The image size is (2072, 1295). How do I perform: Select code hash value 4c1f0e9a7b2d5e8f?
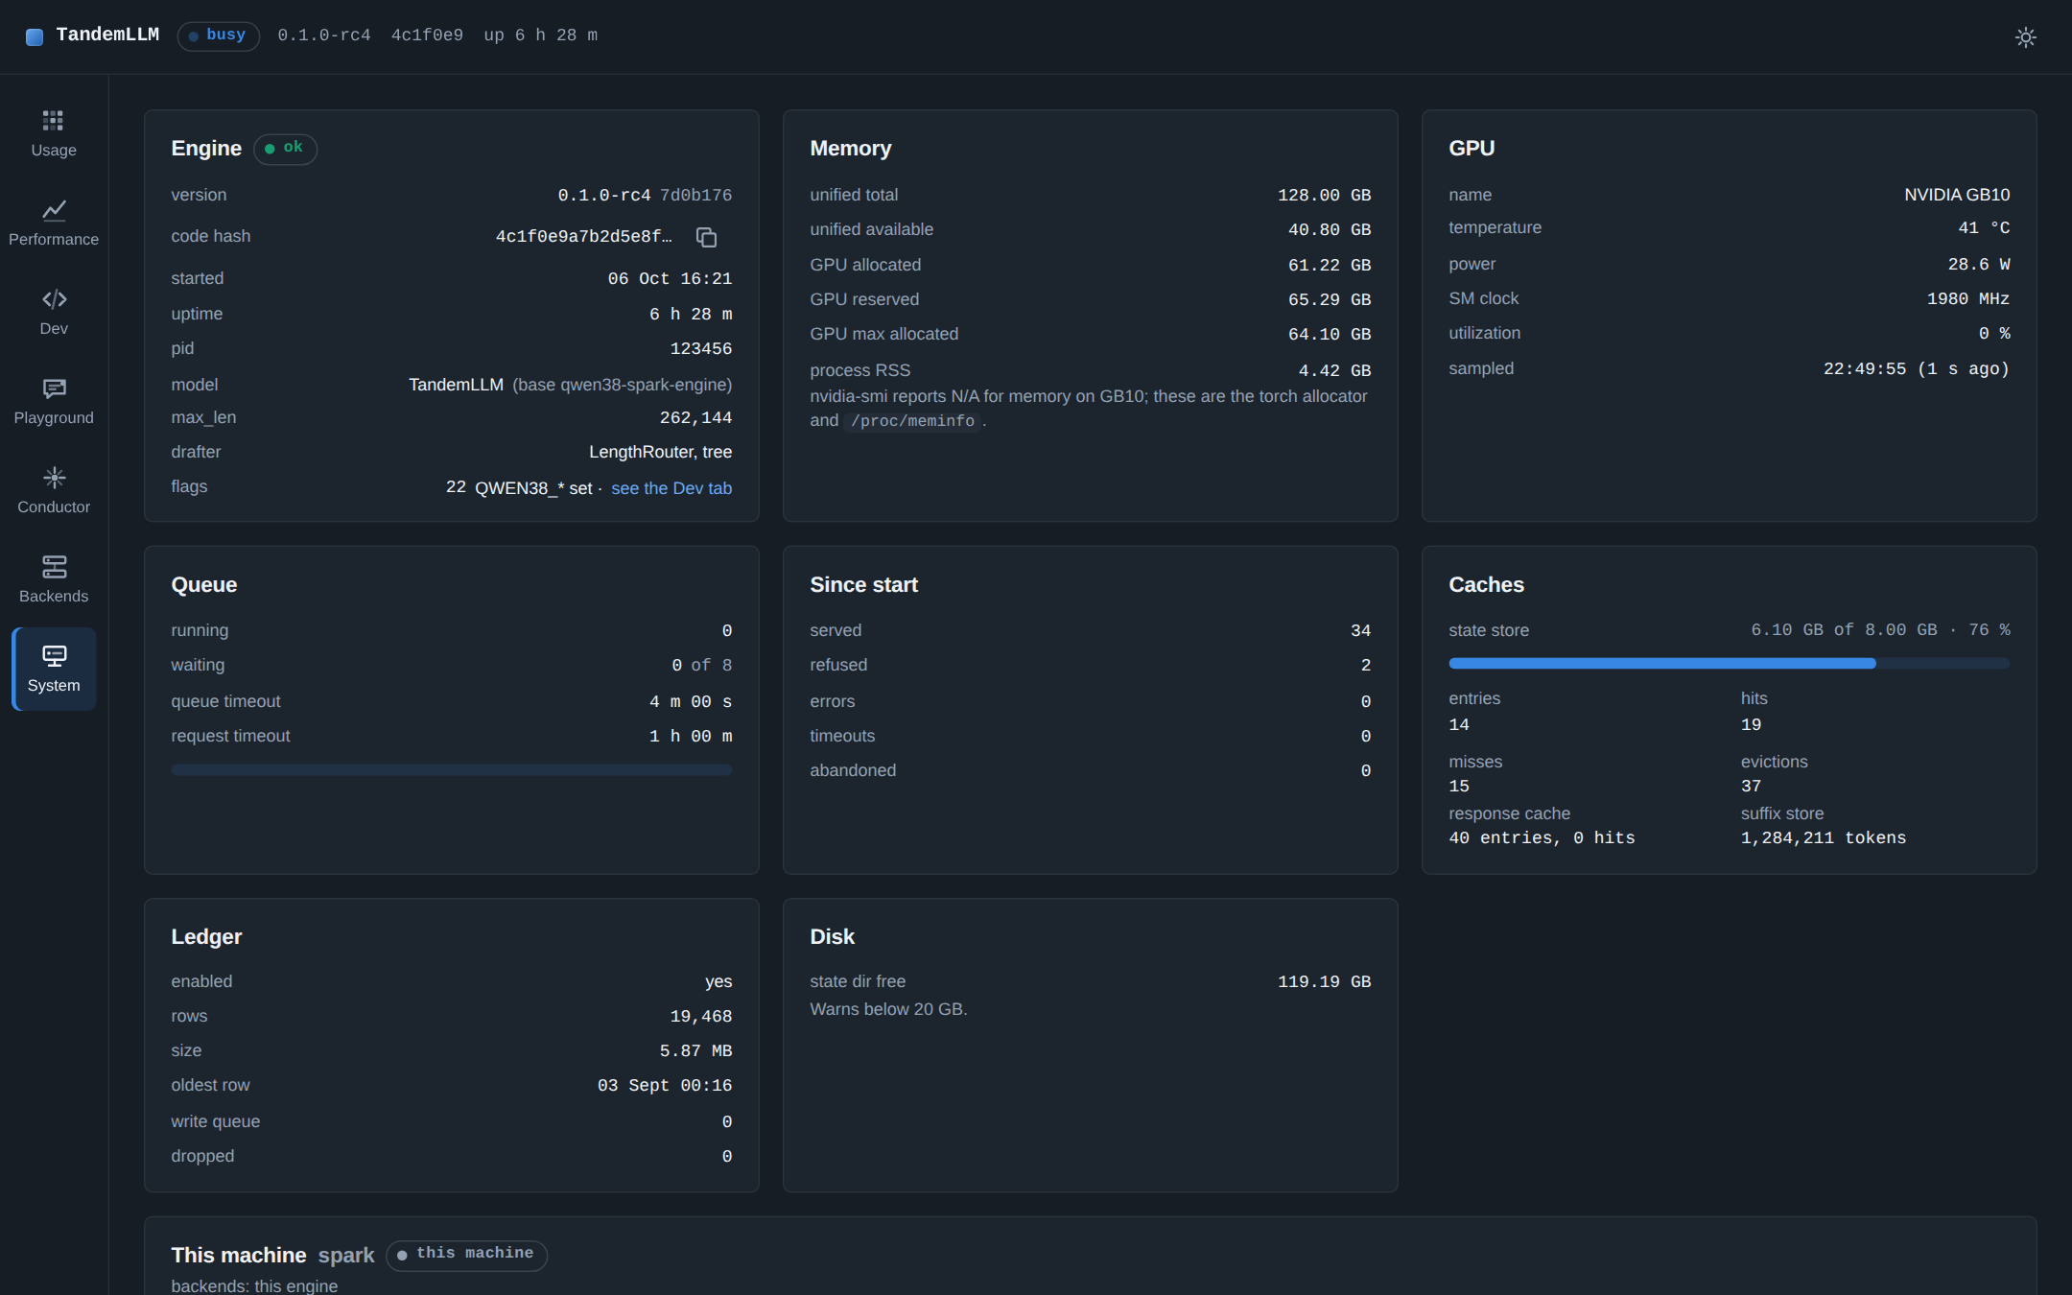(x=583, y=237)
